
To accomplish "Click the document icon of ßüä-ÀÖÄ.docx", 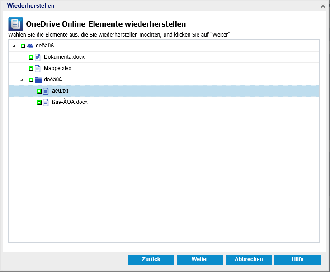I will point(46,103).
